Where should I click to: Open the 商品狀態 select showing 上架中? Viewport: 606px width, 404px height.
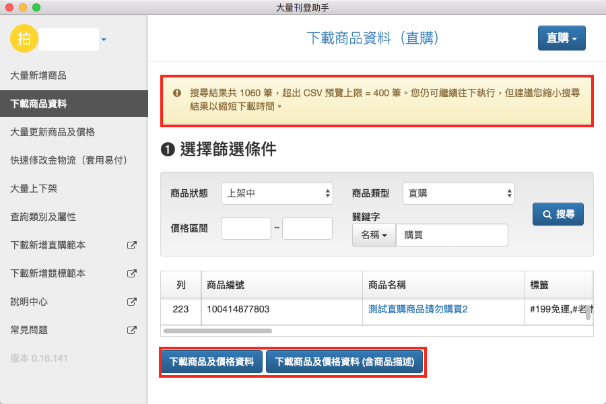point(277,193)
